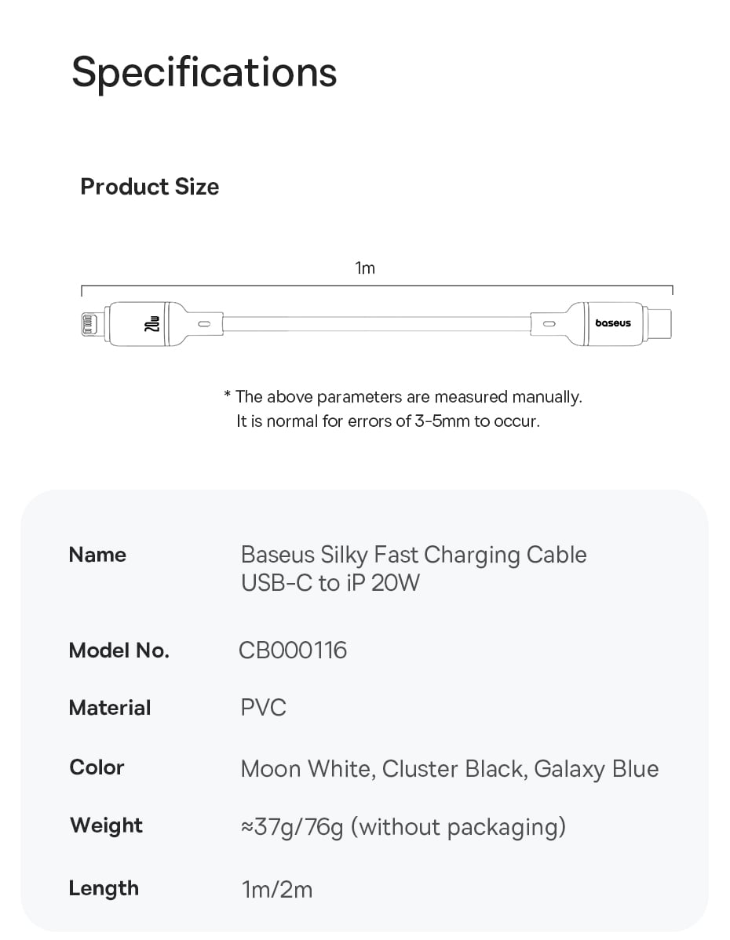The height and width of the screenshot is (940, 730).
Task: Click the Baseus logo on the cable plug
Action: 612,323
